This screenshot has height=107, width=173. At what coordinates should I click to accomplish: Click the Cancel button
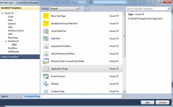[x=162, y=102]
